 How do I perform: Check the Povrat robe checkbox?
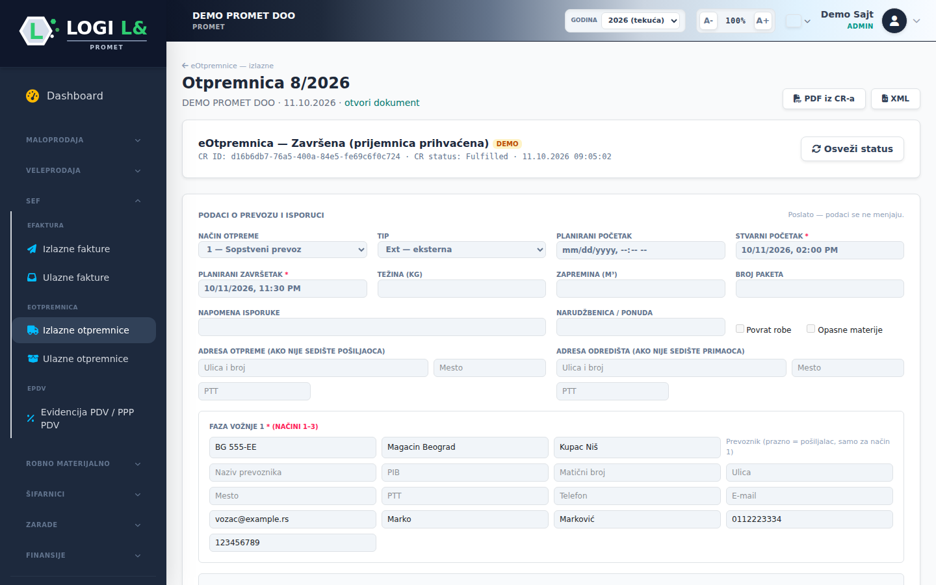(x=740, y=329)
